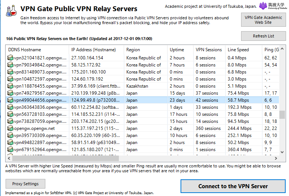This screenshot has height=196, width=289.
Task: Click the 0.4 Mbps line speed cell
Action: (x=237, y=58)
